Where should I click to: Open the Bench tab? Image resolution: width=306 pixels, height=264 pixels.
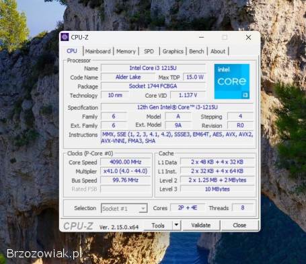[196, 51]
